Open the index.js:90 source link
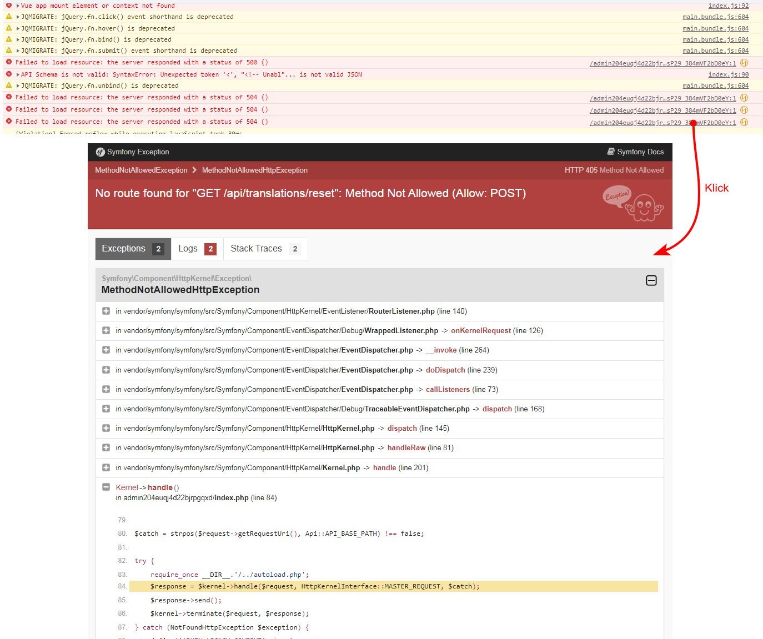 pyautogui.click(x=729, y=74)
